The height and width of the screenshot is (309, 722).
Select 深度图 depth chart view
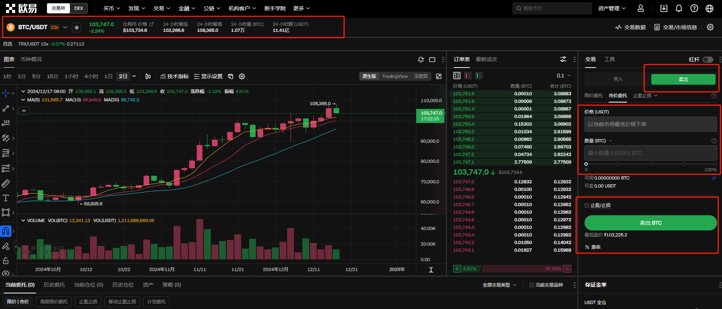[x=421, y=76]
